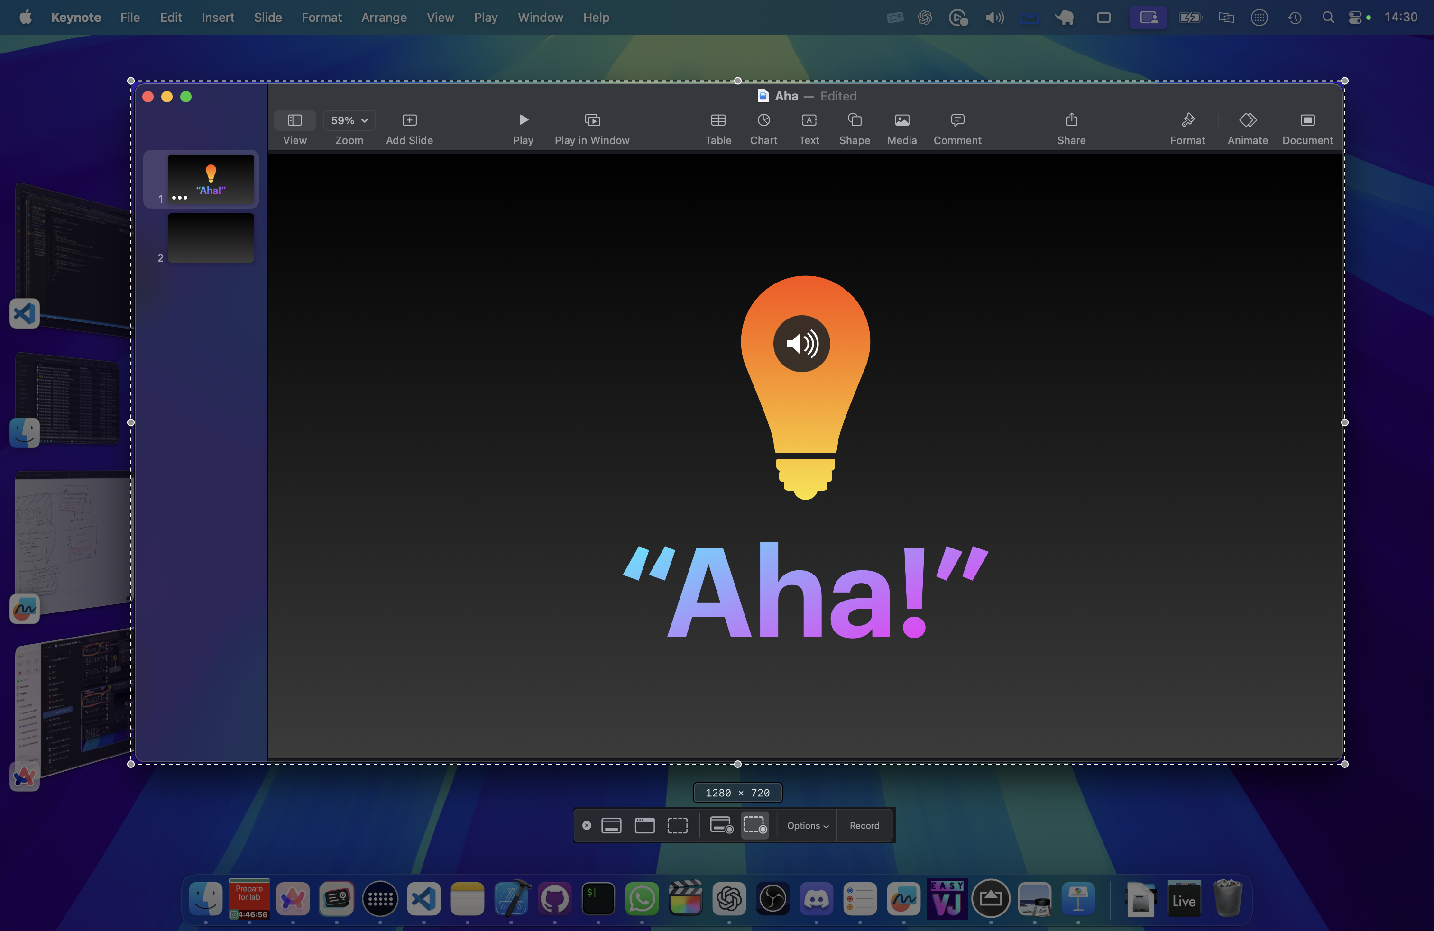
Task: Select slide 2 thumbnail
Action: pos(210,238)
